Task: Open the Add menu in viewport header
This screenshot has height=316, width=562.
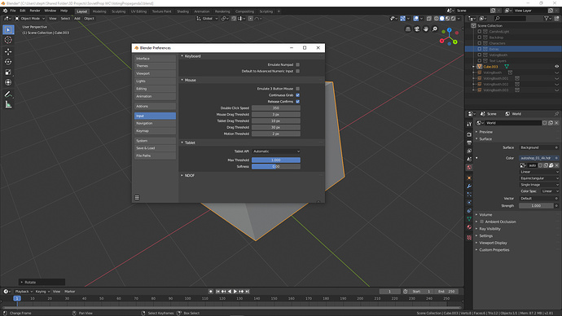Action: coord(77,19)
